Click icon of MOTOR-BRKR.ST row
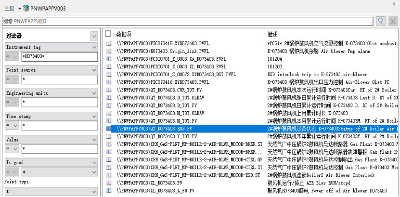This screenshot has height=197, width=400. pyautogui.click(x=109, y=144)
